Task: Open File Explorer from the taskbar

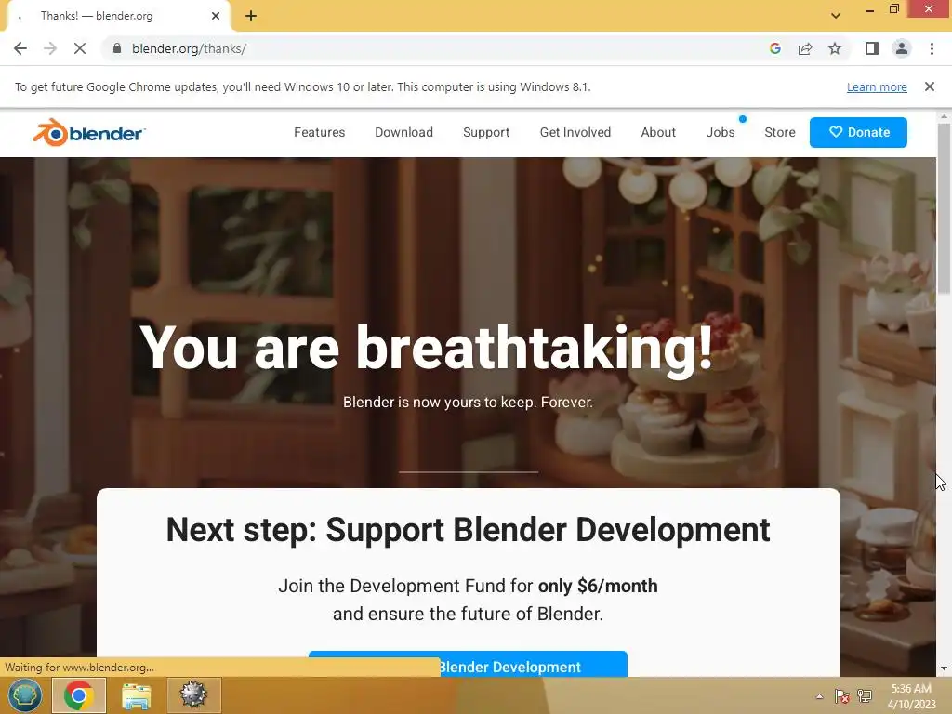Action: pos(136,695)
